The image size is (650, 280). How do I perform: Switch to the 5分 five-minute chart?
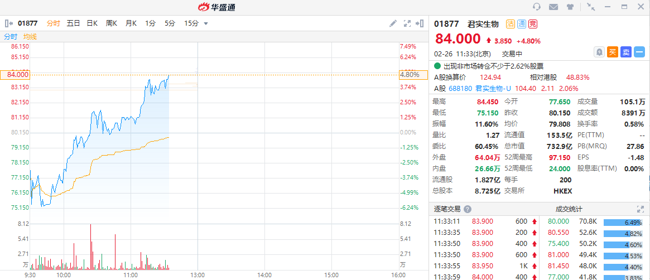[x=170, y=23]
